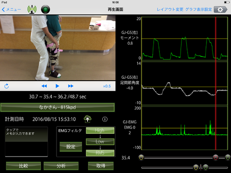Tap the 35.4 current time value
Image resolution: width=231 pixels, height=173 pixels.
pos(125,158)
